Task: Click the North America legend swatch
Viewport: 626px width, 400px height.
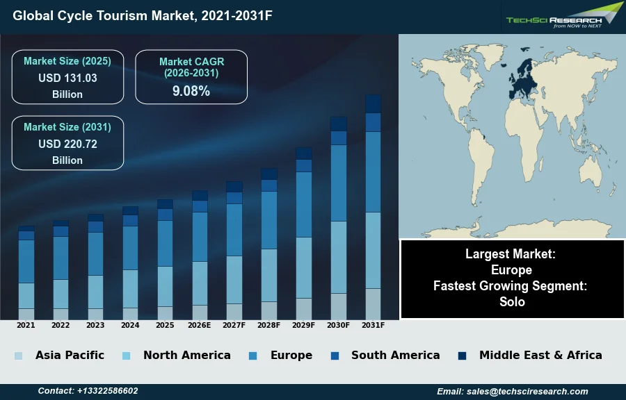Action: point(126,356)
